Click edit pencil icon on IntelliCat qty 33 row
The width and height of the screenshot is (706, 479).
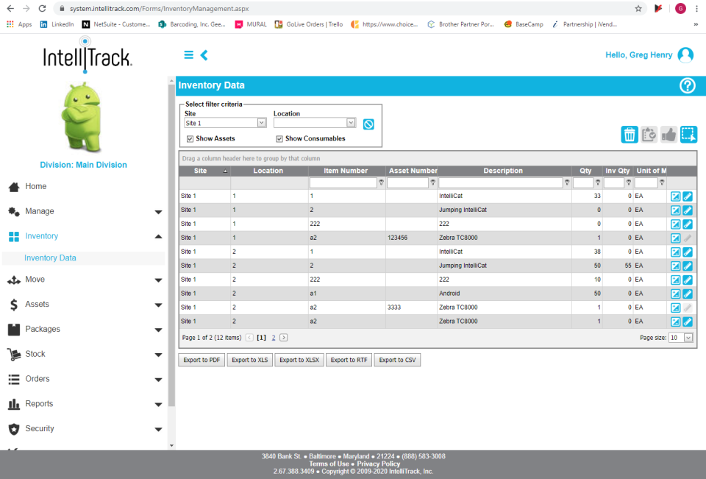[688, 196]
